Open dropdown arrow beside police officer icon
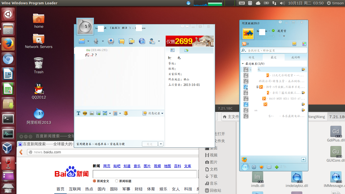The height and width of the screenshot is (194, 345). pyautogui.click(x=159, y=41)
